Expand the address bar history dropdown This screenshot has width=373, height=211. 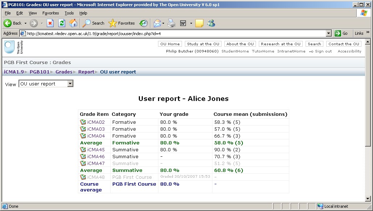coord(329,33)
